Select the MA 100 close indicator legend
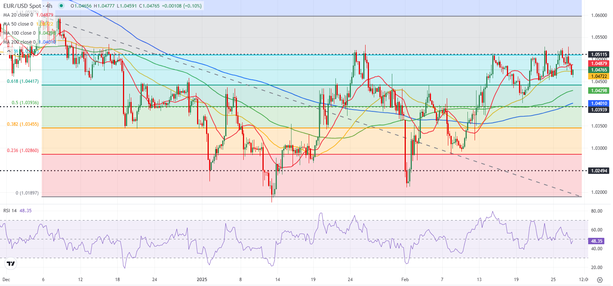 [x=20, y=33]
